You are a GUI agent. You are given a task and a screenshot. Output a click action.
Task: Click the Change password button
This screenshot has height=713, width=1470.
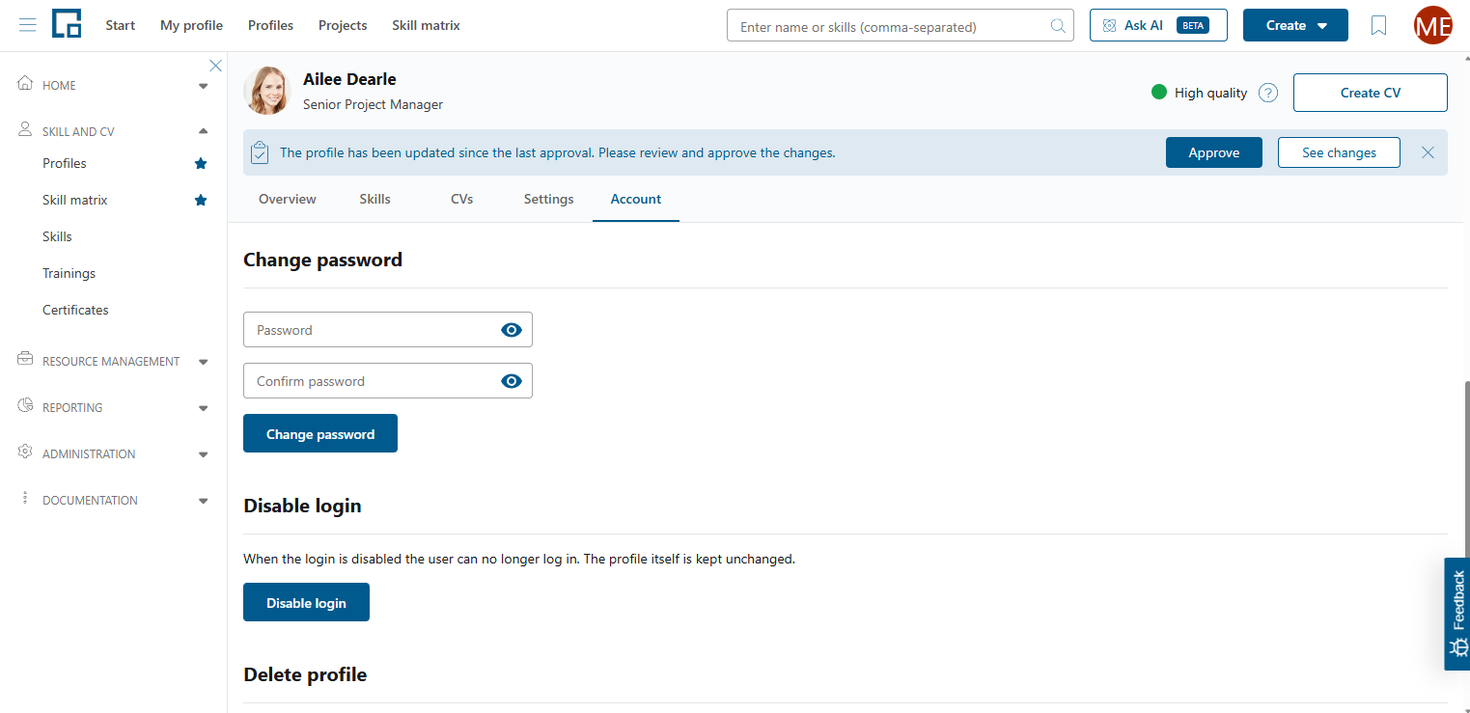pyautogui.click(x=320, y=433)
